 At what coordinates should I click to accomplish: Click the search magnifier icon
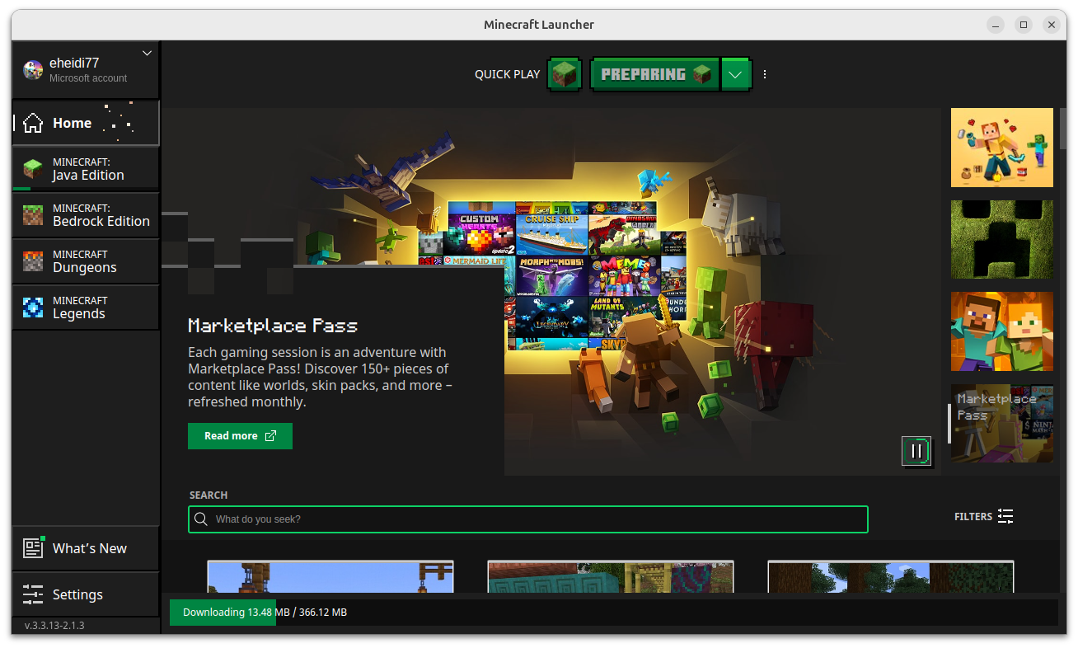tap(200, 519)
